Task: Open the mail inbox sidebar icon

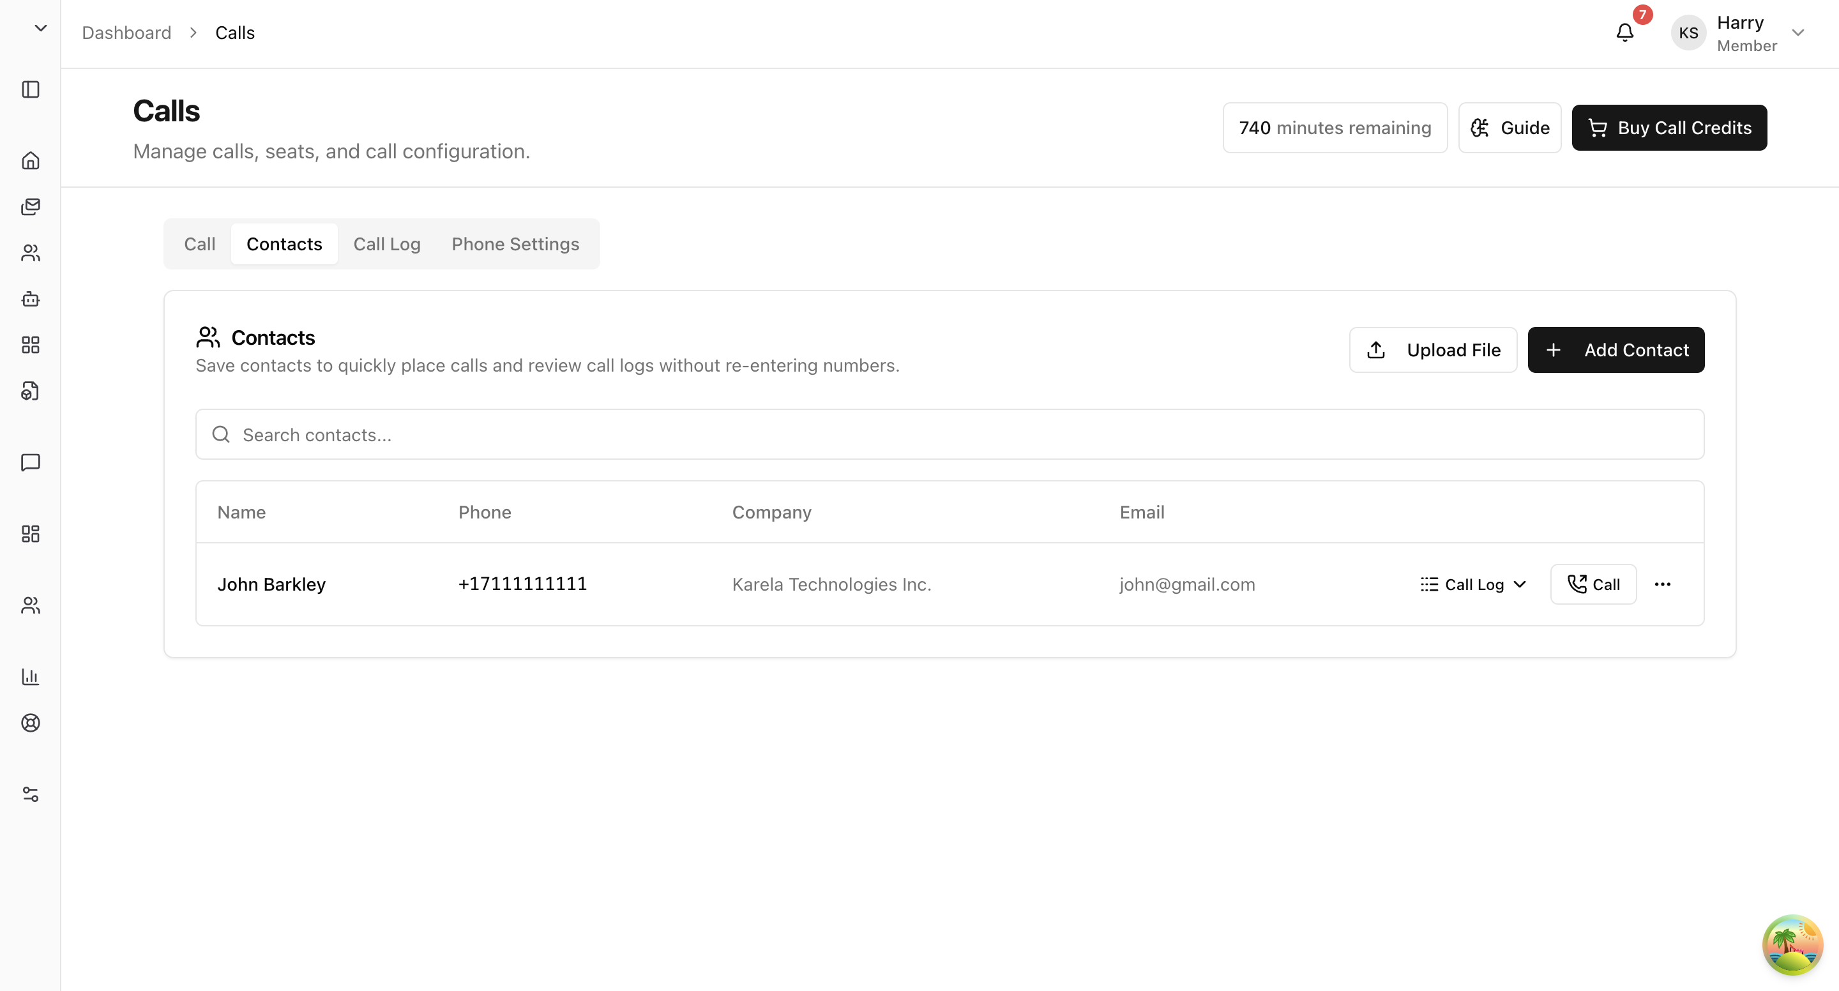Action: 30,206
